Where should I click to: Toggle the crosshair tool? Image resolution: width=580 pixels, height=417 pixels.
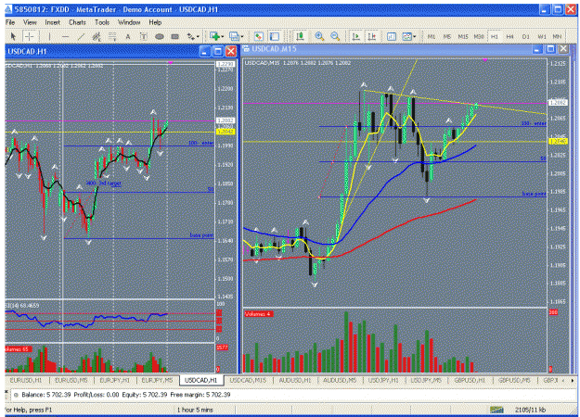[x=29, y=36]
